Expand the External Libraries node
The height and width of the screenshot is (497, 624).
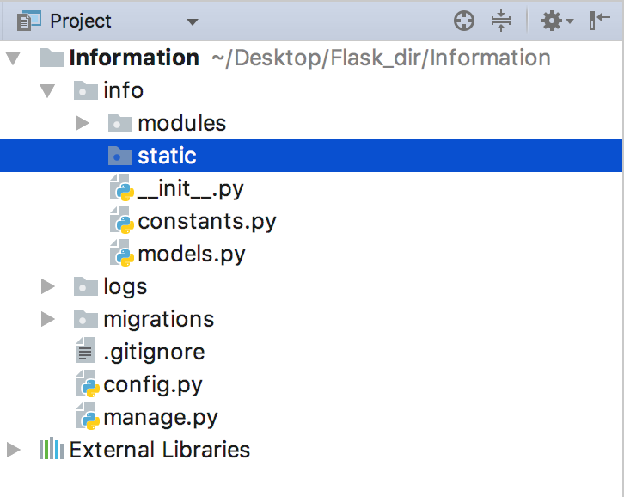click(14, 450)
